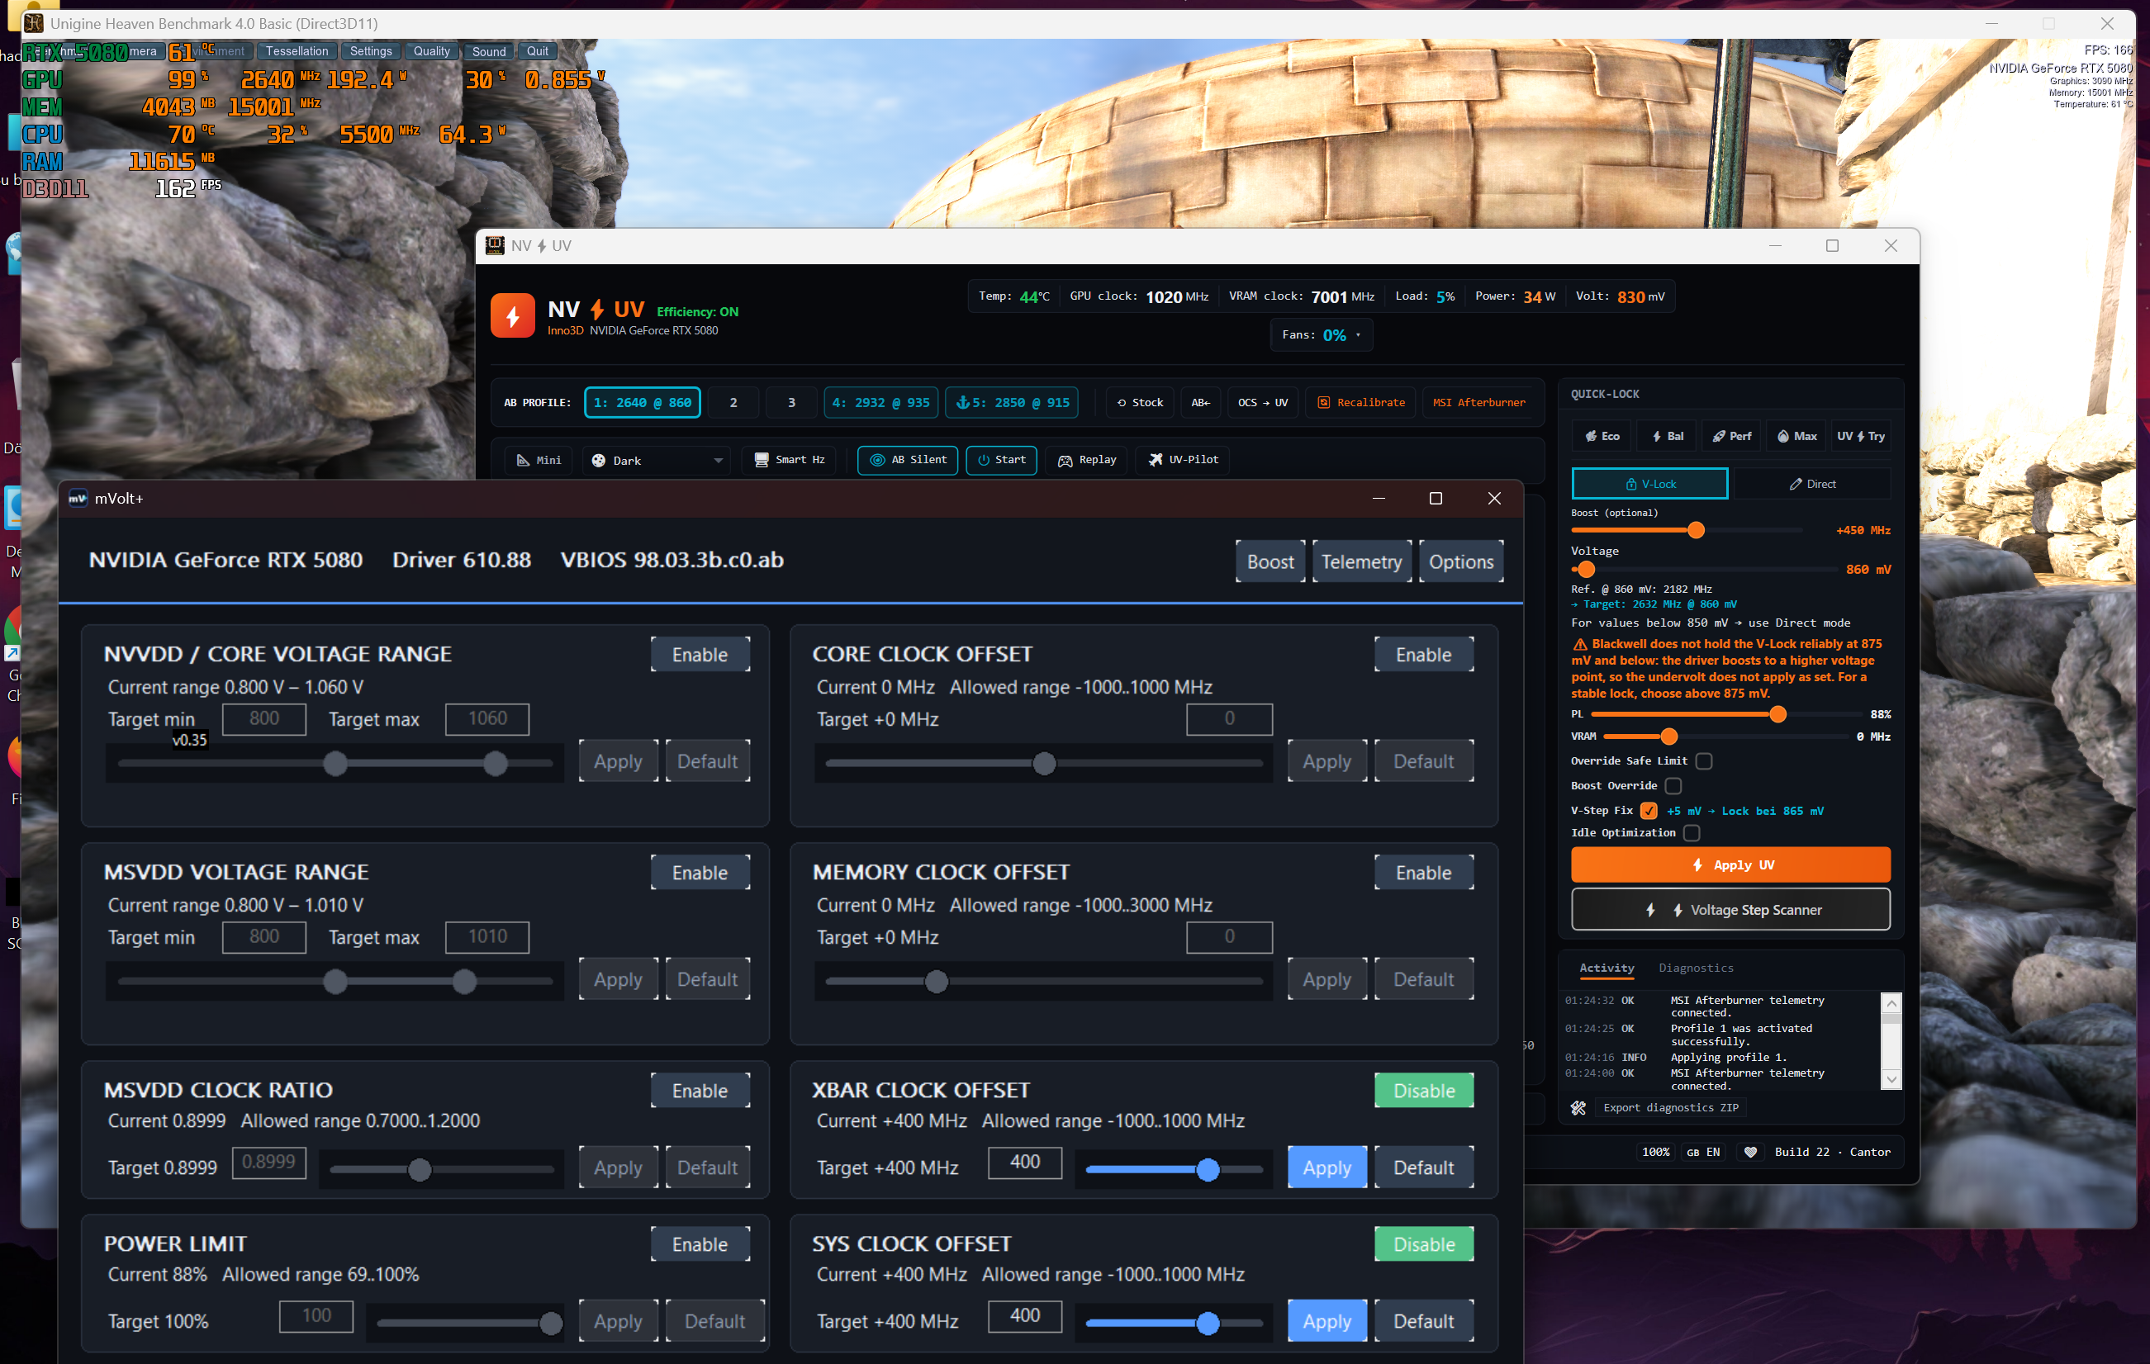
Task: Open the Activity tab
Action: pos(1607,969)
